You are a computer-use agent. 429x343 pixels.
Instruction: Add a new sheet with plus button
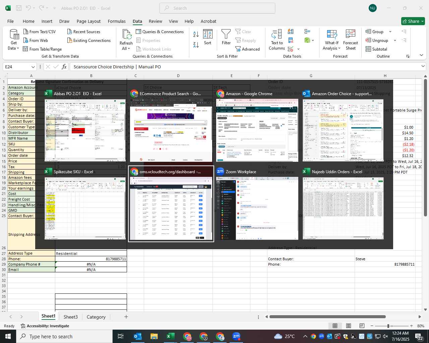[x=126, y=317]
